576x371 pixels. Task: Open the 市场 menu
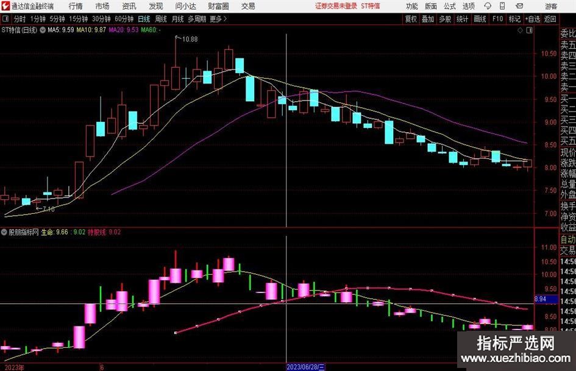click(102, 6)
